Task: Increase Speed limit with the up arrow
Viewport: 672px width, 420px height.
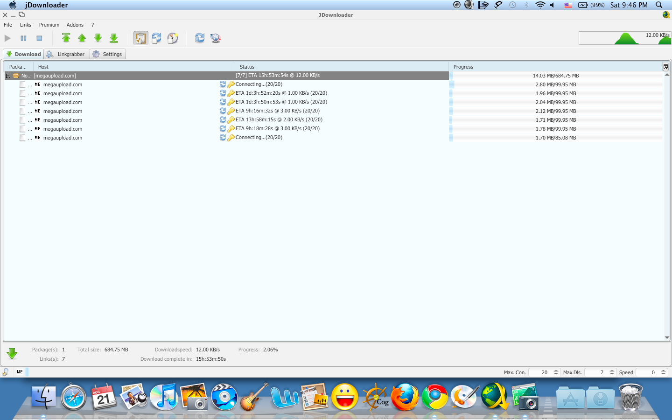Action: [x=663, y=371]
